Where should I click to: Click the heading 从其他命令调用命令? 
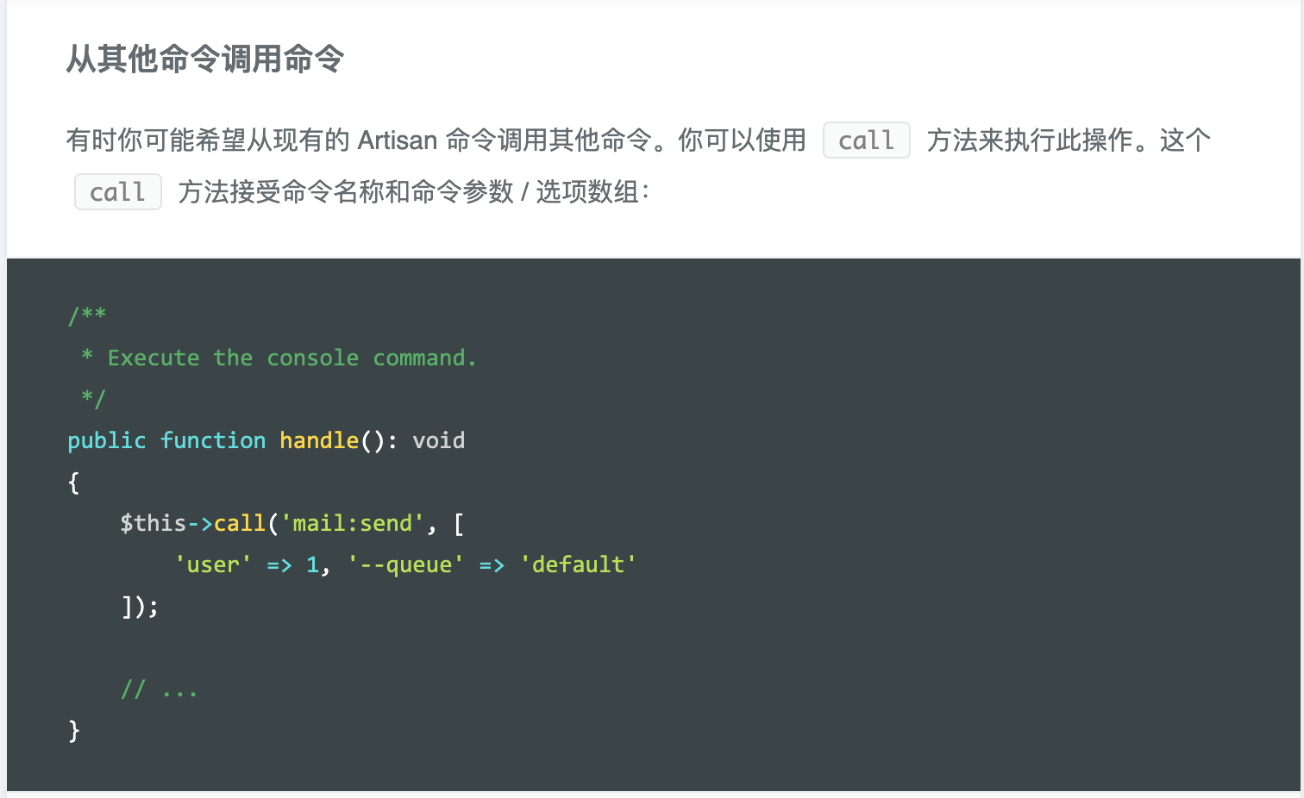205,59
